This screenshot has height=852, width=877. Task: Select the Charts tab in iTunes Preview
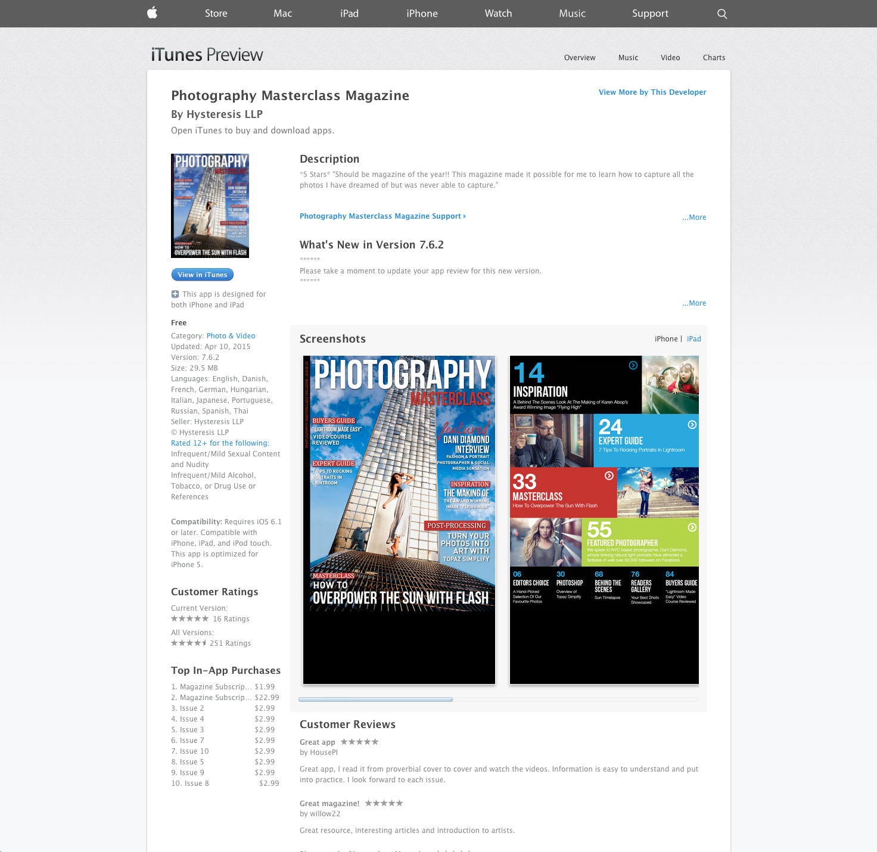pyautogui.click(x=714, y=58)
